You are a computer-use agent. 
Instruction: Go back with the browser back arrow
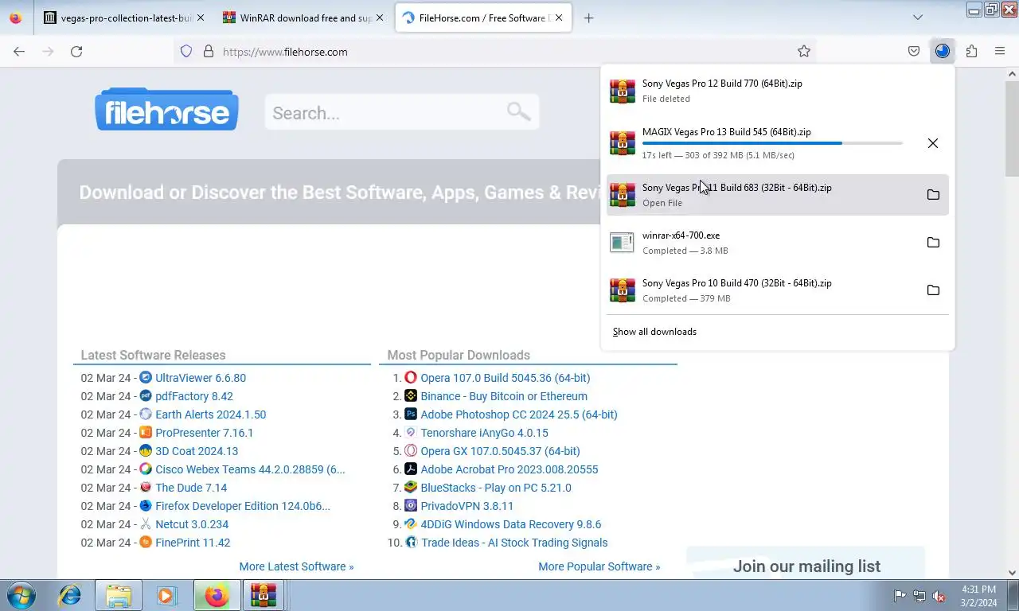click(x=19, y=52)
